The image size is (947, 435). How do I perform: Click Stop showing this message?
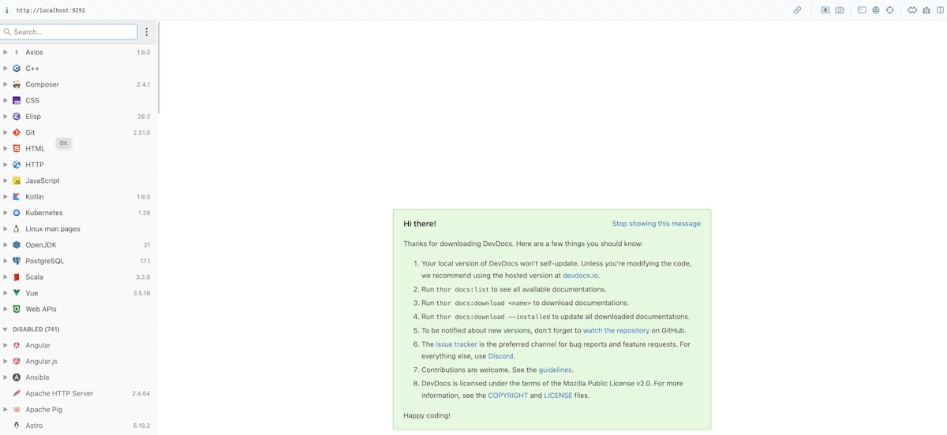tap(656, 224)
